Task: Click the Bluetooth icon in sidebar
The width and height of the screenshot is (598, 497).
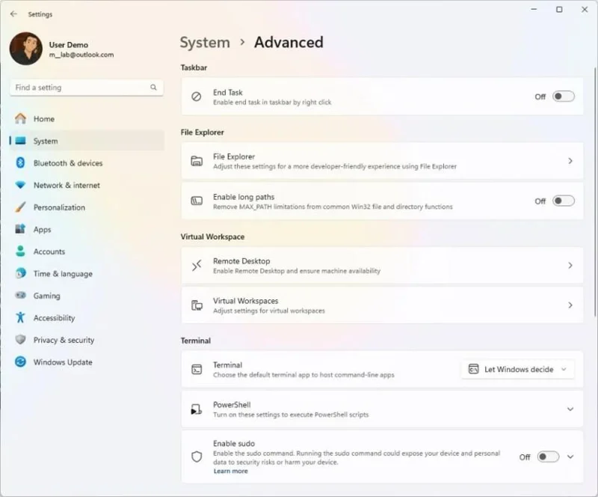Action: 21,163
